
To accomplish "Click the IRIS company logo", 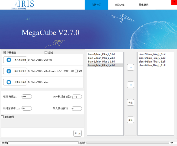I will pos(23,5).
